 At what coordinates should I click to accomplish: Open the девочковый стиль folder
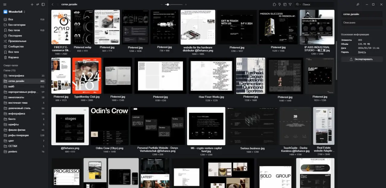(24, 108)
